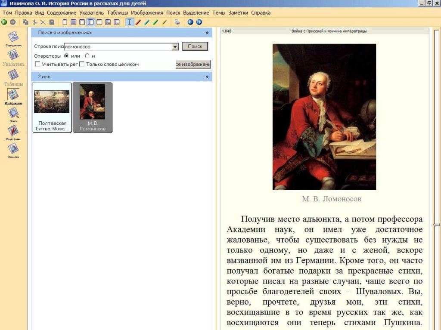Enable the Учитывать регистр checkbox
Screen dimensions: 441x330
37,64
